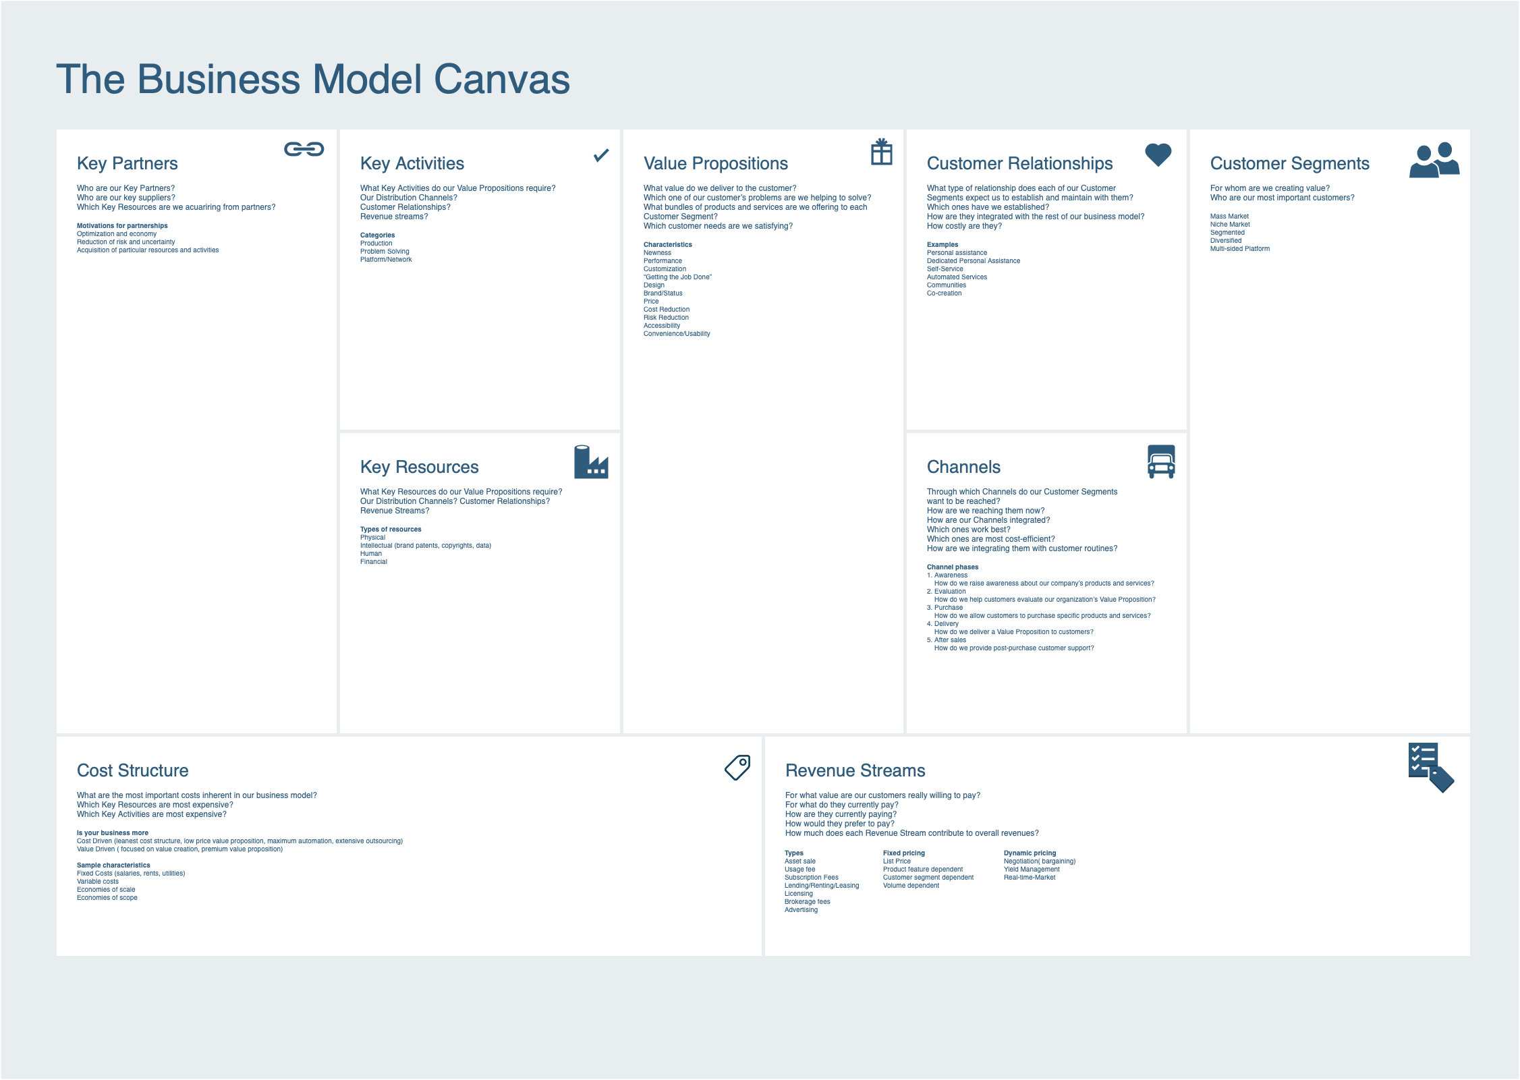Click the factory icon in Key Resources
This screenshot has width=1520, height=1080.
pos(591,462)
